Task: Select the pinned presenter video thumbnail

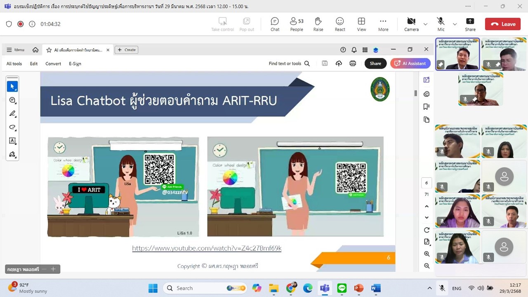Action: click(x=457, y=54)
